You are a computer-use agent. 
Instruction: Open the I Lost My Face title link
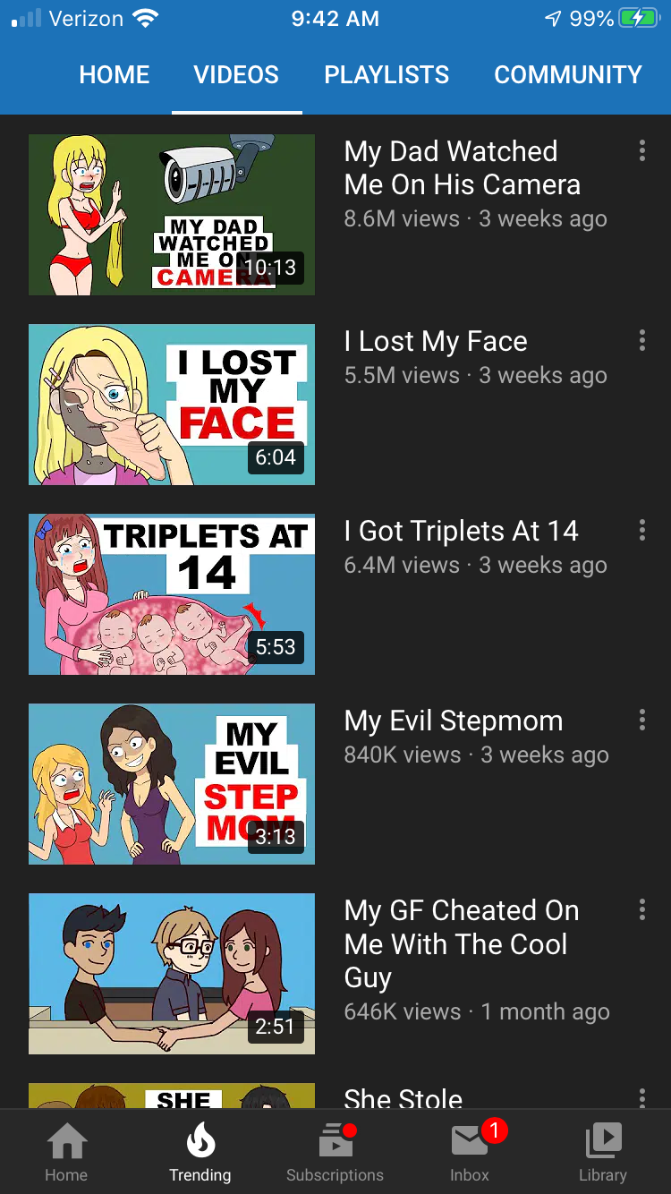(x=436, y=341)
